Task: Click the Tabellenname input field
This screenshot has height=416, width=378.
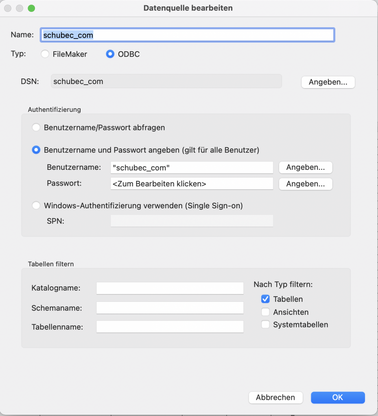Action: click(170, 327)
